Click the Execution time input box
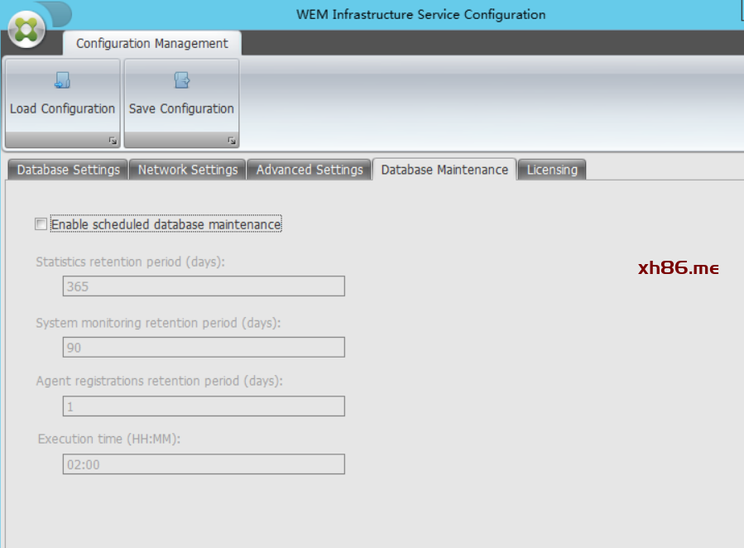The image size is (744, 548). (x=204, y=464)
